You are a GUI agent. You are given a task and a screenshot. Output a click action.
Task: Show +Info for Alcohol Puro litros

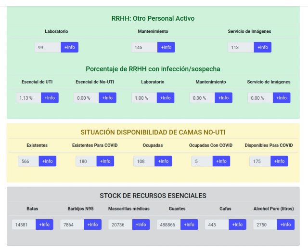pos(285,225)
